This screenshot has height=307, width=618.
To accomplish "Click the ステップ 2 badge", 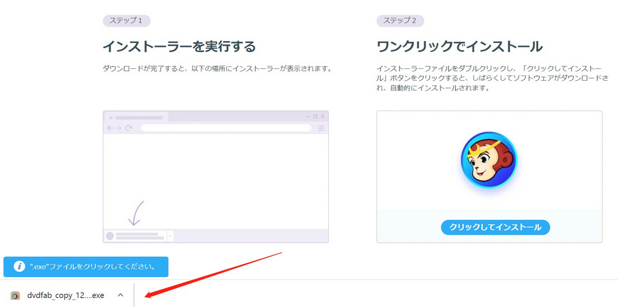I will coord(400,21).
